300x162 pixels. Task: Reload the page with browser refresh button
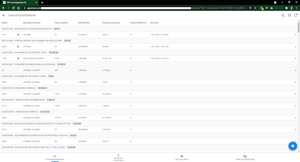pyautogui.click(x=13, y=8)
